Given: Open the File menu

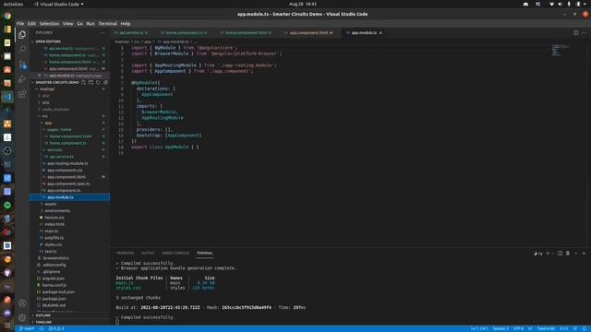Looking at the screenshot, I should coord(20,23).
